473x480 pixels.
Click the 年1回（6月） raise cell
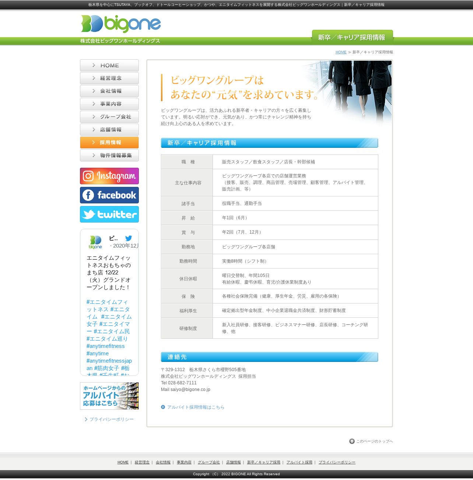[295, 218]
